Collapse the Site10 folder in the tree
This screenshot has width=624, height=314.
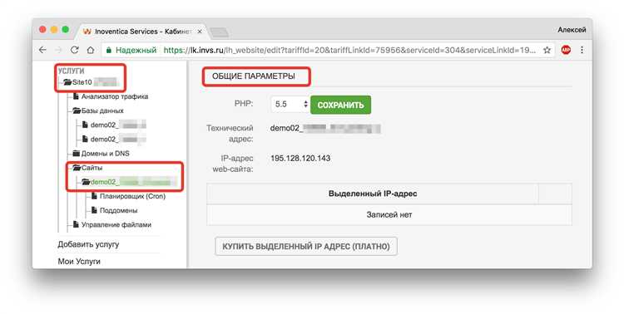coord(67,82)
